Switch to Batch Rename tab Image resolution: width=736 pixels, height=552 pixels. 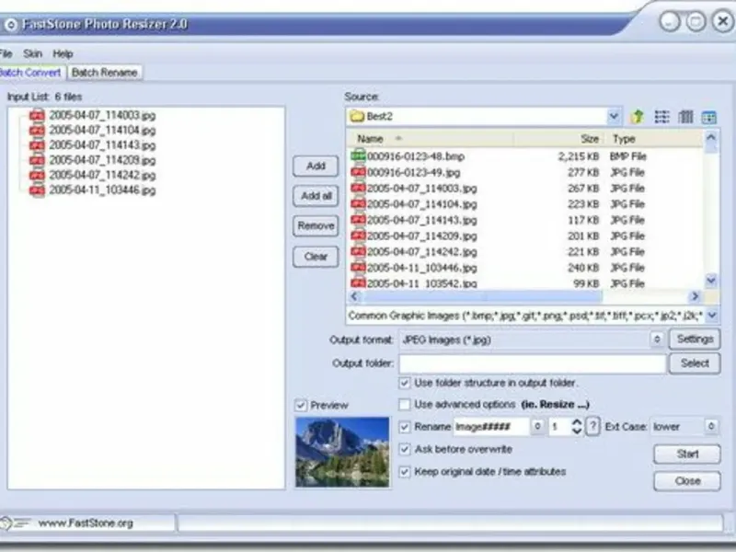[x=105, y=73]
